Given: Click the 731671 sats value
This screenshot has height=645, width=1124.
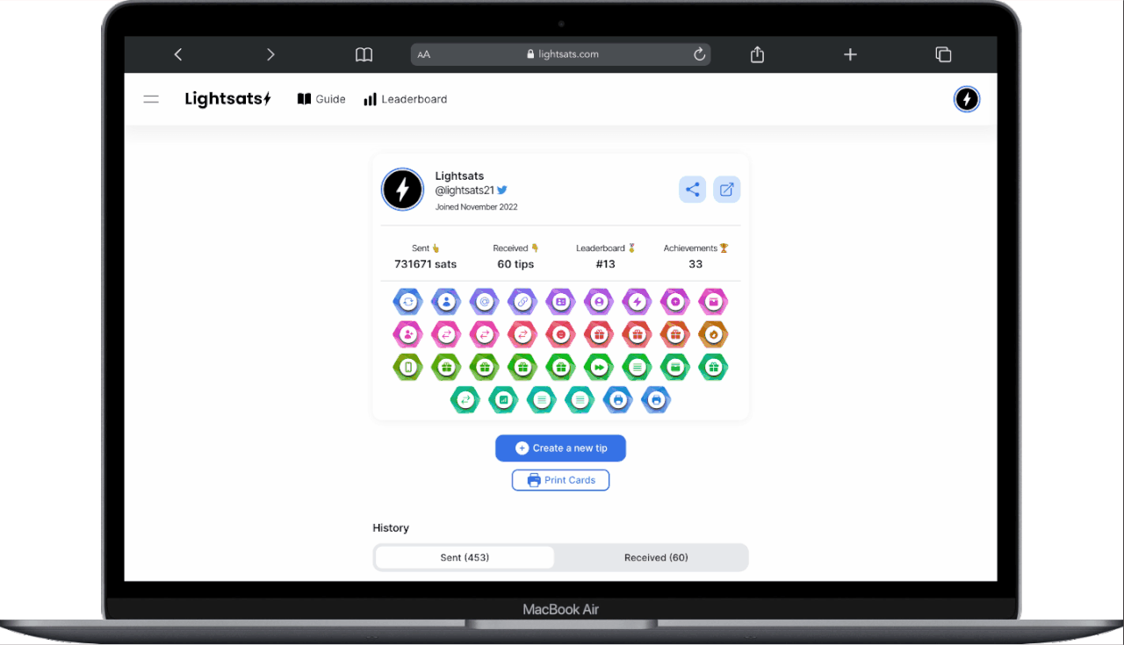Looking at the screenshot, I should point(425,264).
